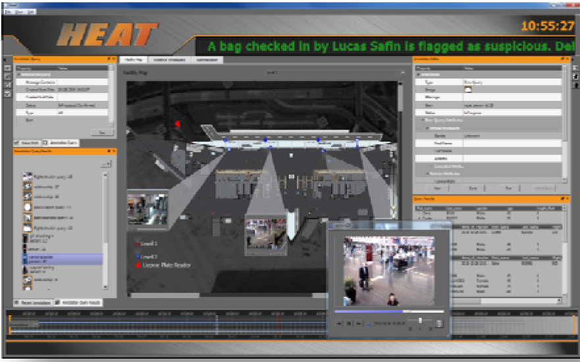Click Run button in Annotation Query panel
Screen dimensions: 580x362
click(x=102, y=132)
